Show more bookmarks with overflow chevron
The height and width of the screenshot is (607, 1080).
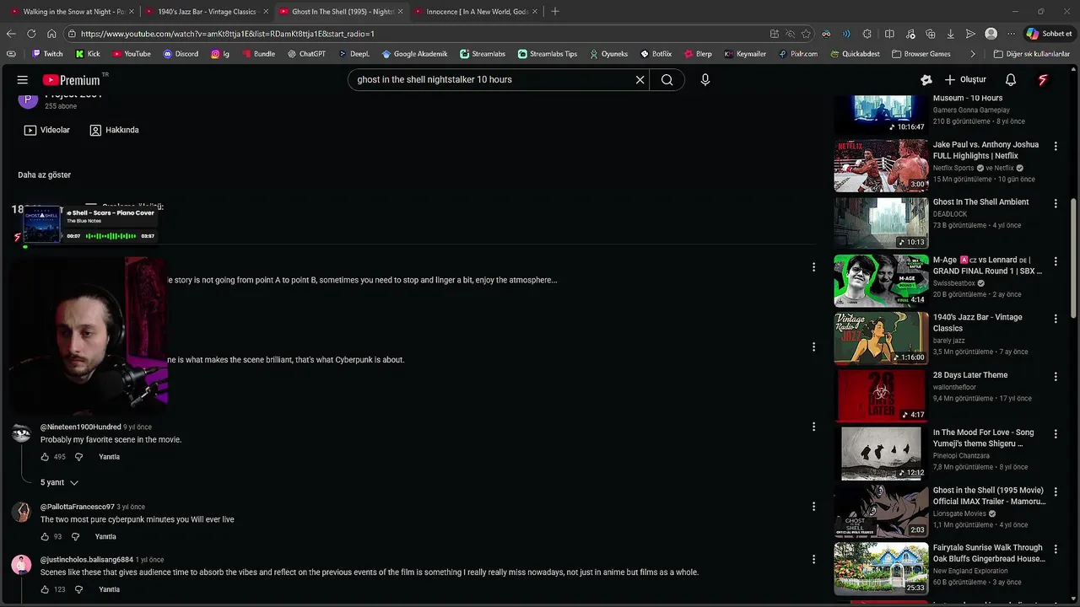(973, 54)
